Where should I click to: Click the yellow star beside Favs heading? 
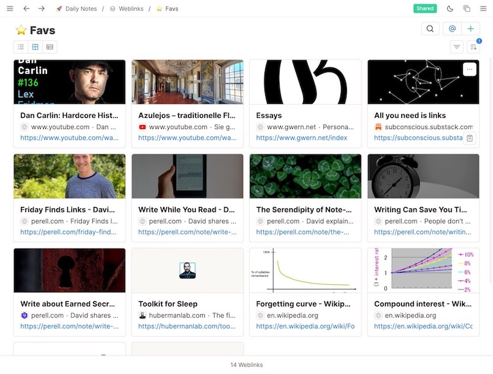click(21, 30)
